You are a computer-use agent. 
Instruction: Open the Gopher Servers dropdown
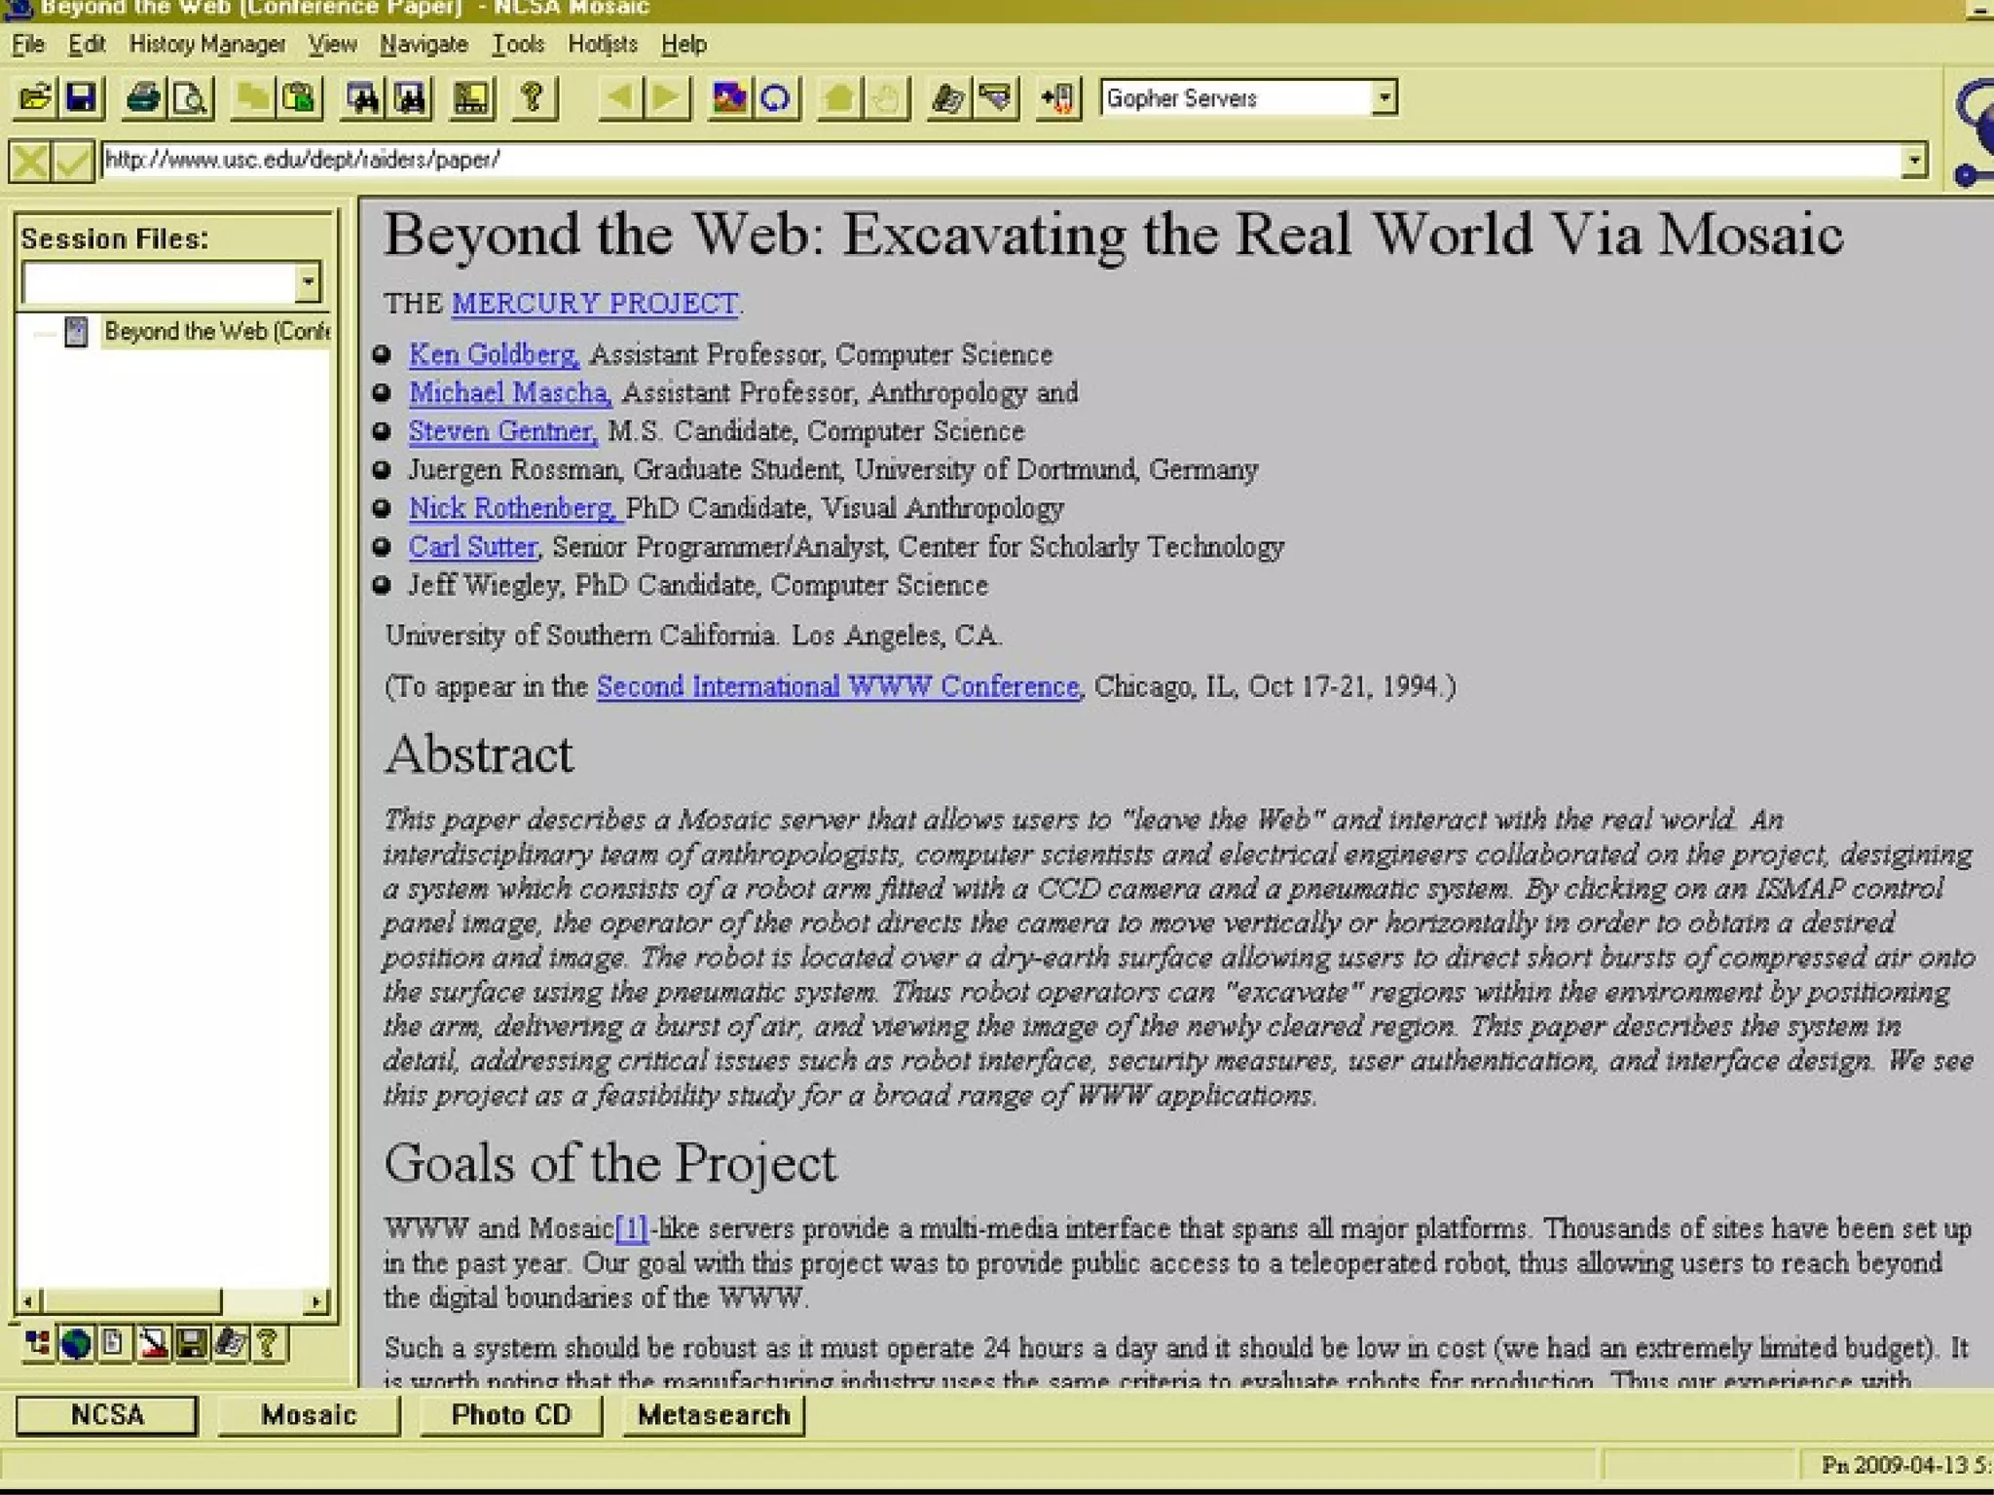tap(1384, 97)
